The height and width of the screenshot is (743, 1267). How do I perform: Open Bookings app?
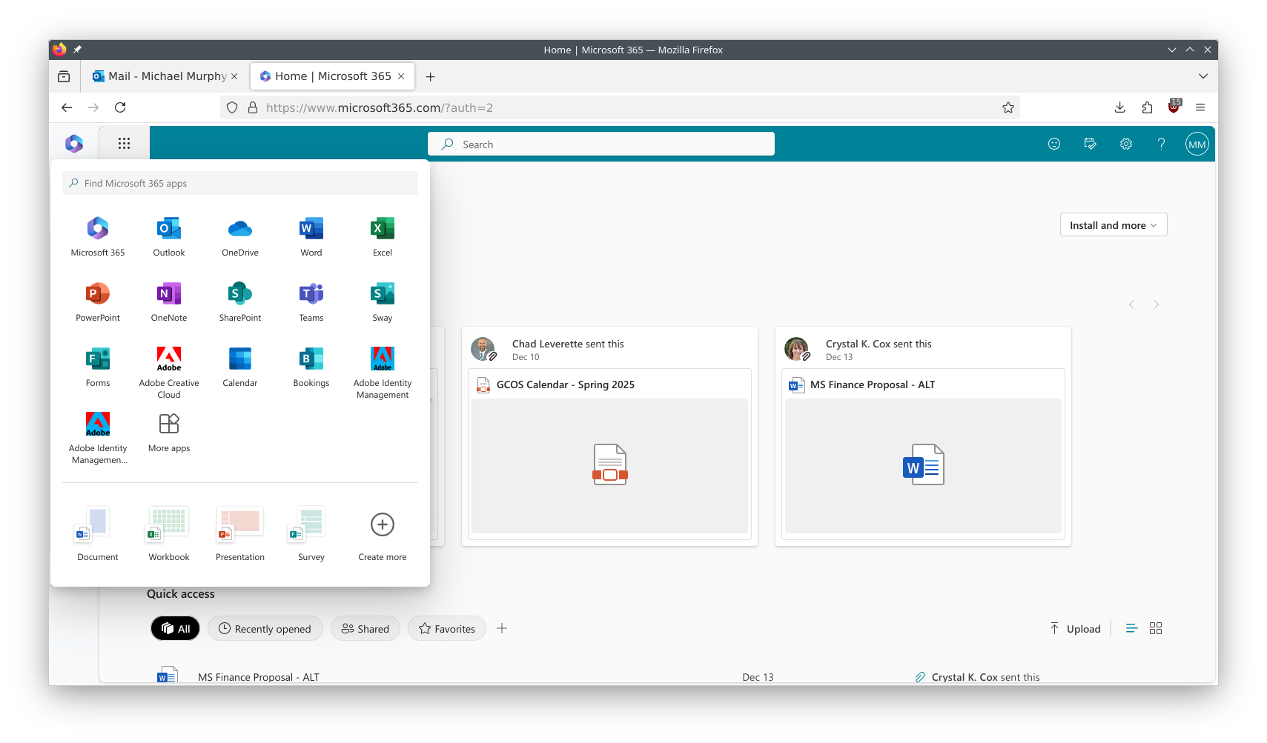tap(311, 367)
